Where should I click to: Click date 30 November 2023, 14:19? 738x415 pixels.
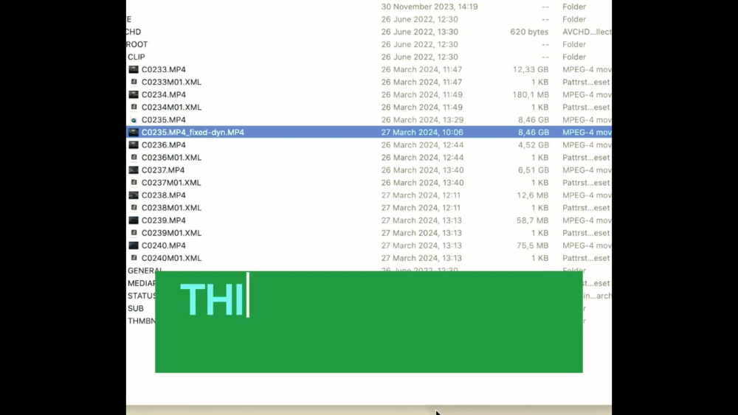pos(430,7)
